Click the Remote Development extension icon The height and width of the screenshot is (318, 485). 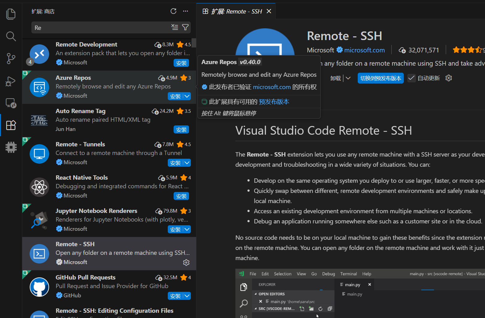pyautogui.click(x=39, y=54)
